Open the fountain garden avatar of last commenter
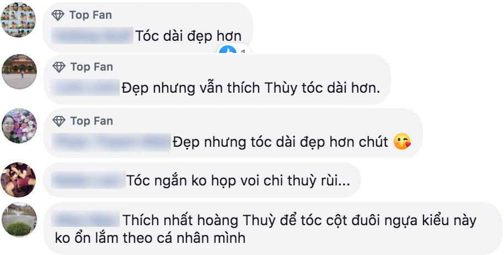 [x=19, y=220]
